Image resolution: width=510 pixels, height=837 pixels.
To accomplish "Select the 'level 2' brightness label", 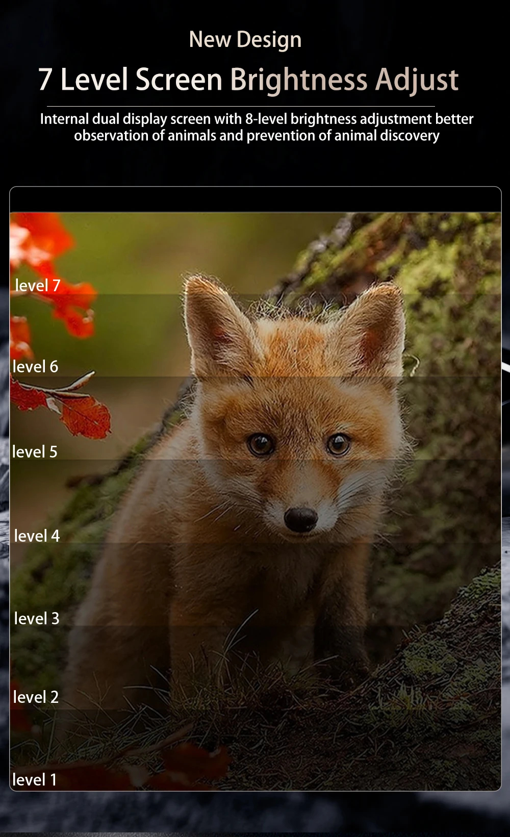I will pyautogui.click(x=36, y=697).
